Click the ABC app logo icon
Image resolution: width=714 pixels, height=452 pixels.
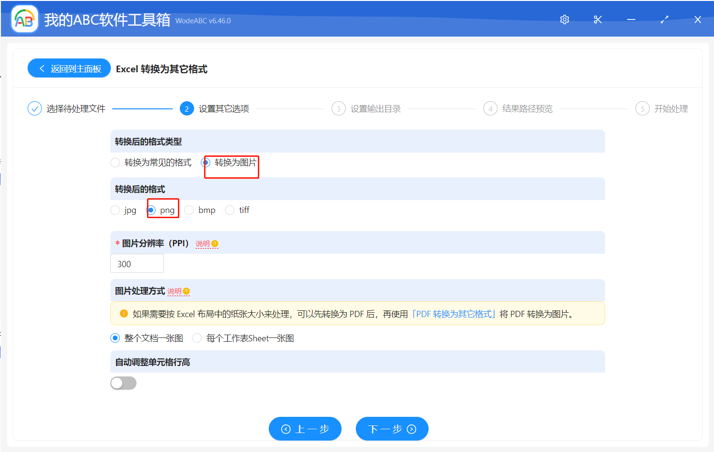(24, 19)
